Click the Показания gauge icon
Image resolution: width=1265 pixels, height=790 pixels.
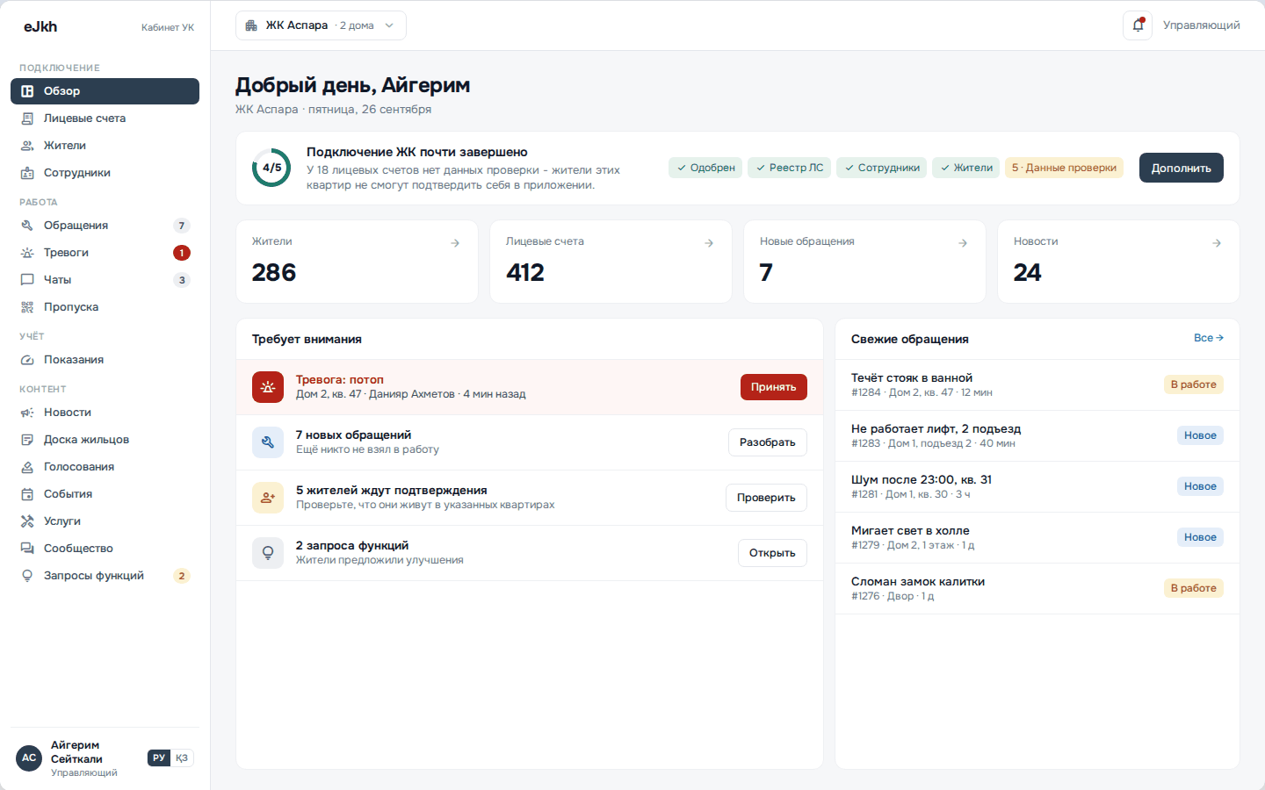click(x=27, y=360)
